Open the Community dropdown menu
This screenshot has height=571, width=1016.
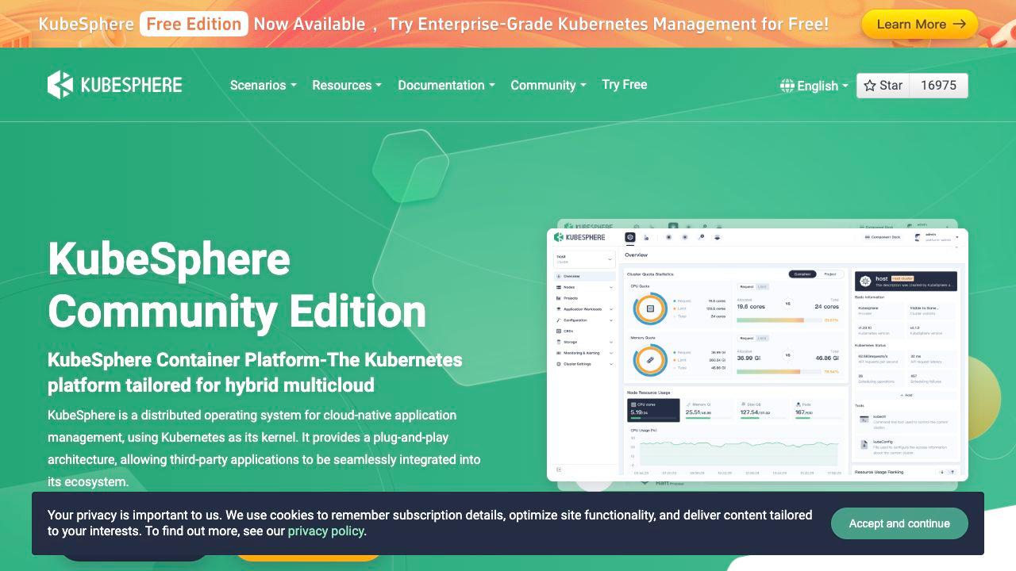click(x=548, y=85)
